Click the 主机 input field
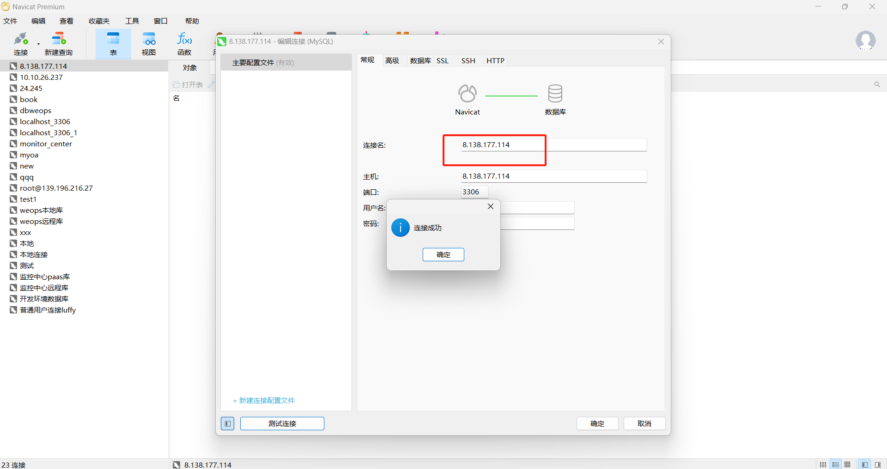The height and width of the screenshot is (469, 887). [554, 176]
